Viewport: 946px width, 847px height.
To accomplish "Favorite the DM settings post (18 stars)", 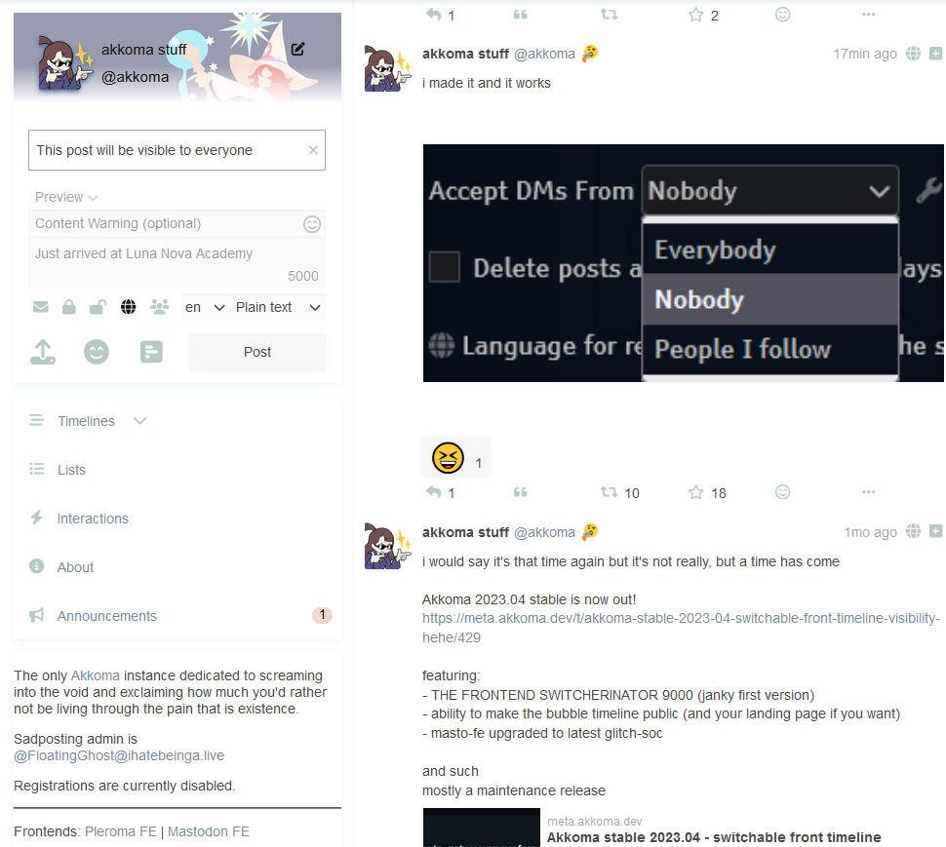I will [x=695, y=492].
